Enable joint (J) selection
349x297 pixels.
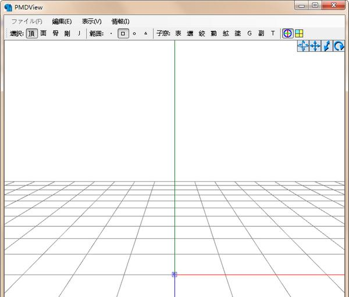79,34
